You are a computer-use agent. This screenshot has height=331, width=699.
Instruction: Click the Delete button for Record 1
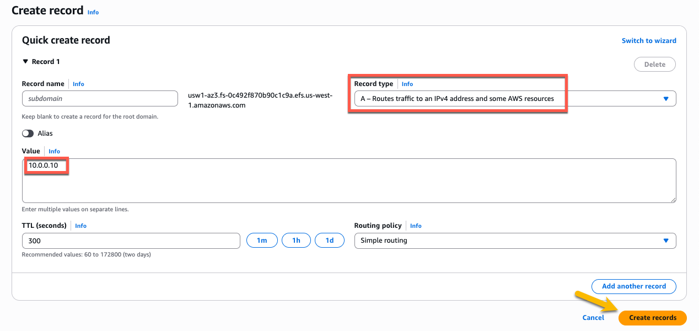(x=654, y=64)
